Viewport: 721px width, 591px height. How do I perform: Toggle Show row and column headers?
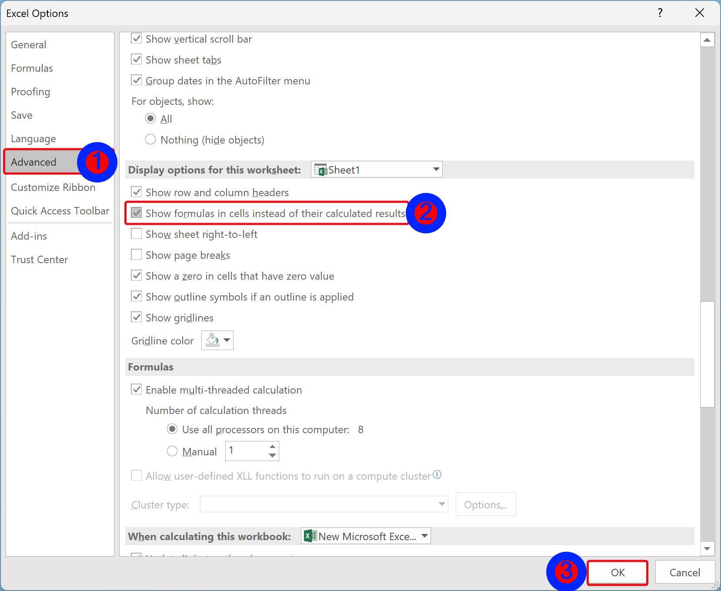tap(137, 192)
